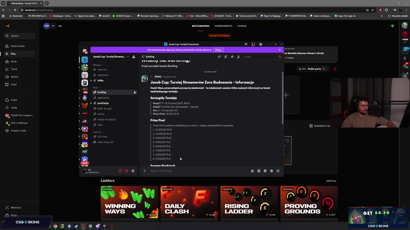Screen dimensions: 410x230
Task: Expand Chrome tab search dropdown arrow
Action: 3,3
